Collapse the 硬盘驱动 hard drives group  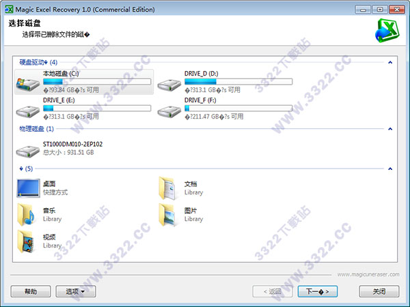coord(390,62)
